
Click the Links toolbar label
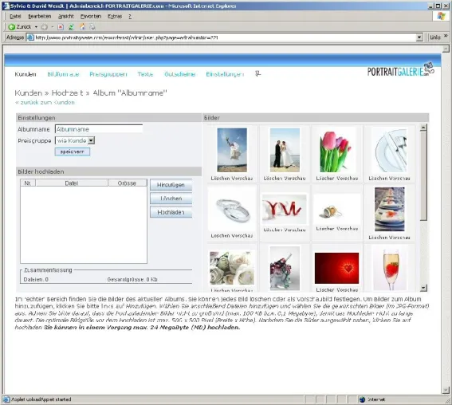(435, 37)
